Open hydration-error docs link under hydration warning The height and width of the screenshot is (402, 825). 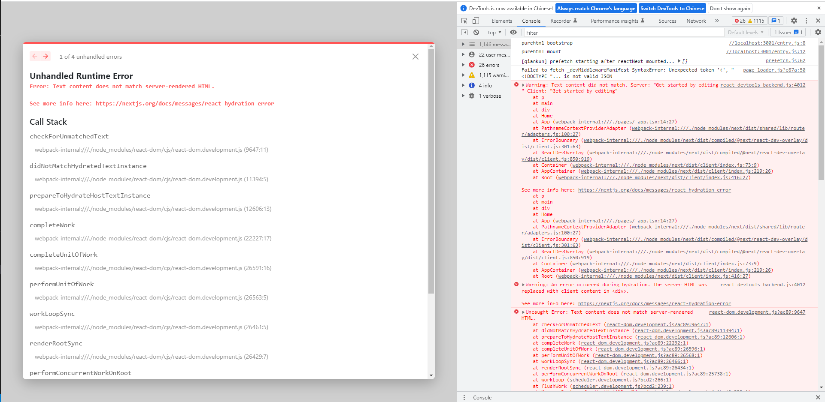click(654, 303)
